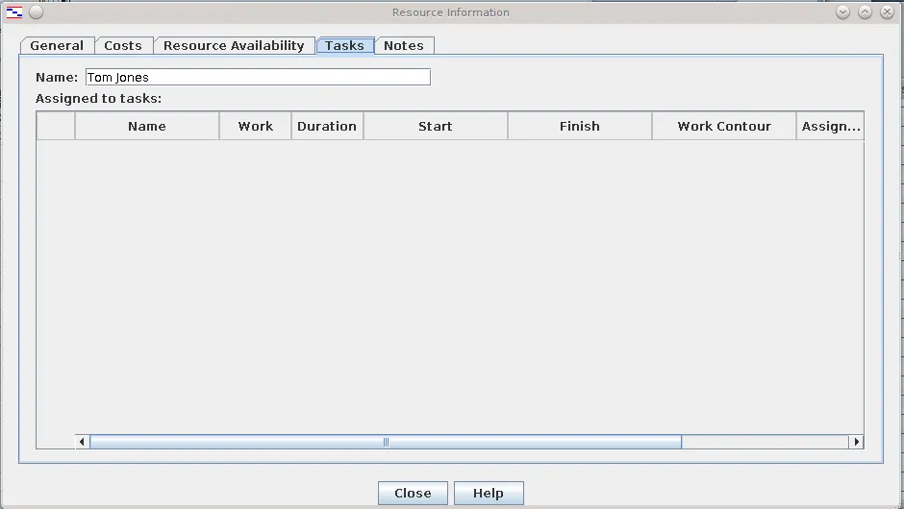The width and height of the screenshot is (904, 509).
Task: Open the Costs tab
Action: pyautogui.click(x=123, y=45)
